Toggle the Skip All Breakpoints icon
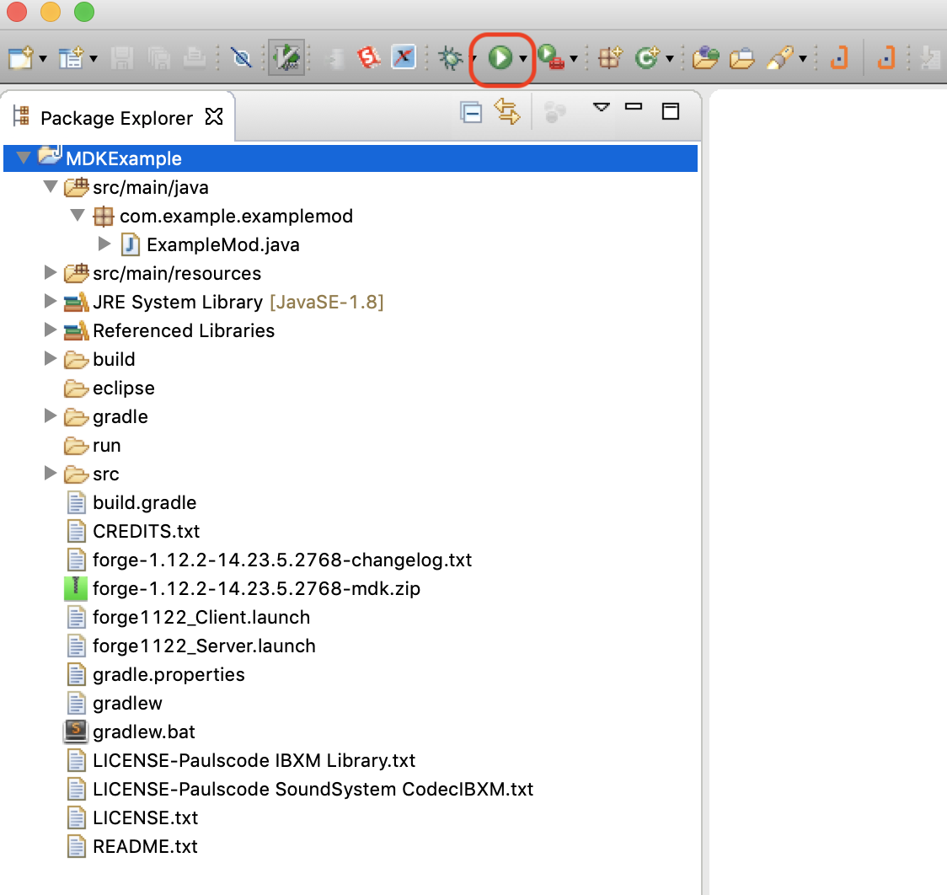947x895 pixels. (242, 59)
